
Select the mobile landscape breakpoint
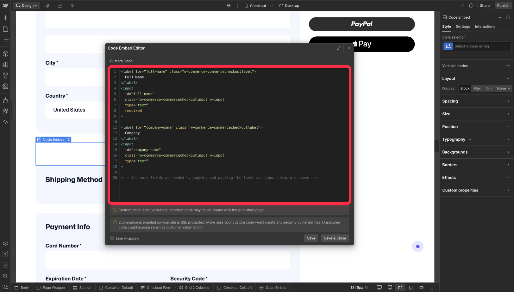click(421, 288)
